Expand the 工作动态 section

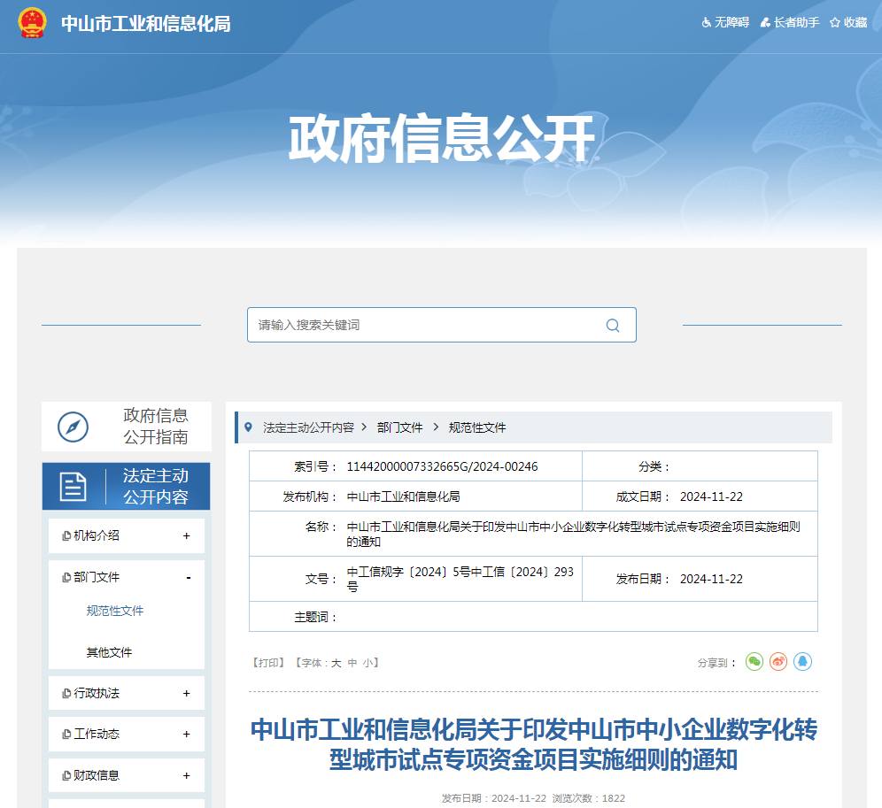pyautogui.click(x=186, y=734)
